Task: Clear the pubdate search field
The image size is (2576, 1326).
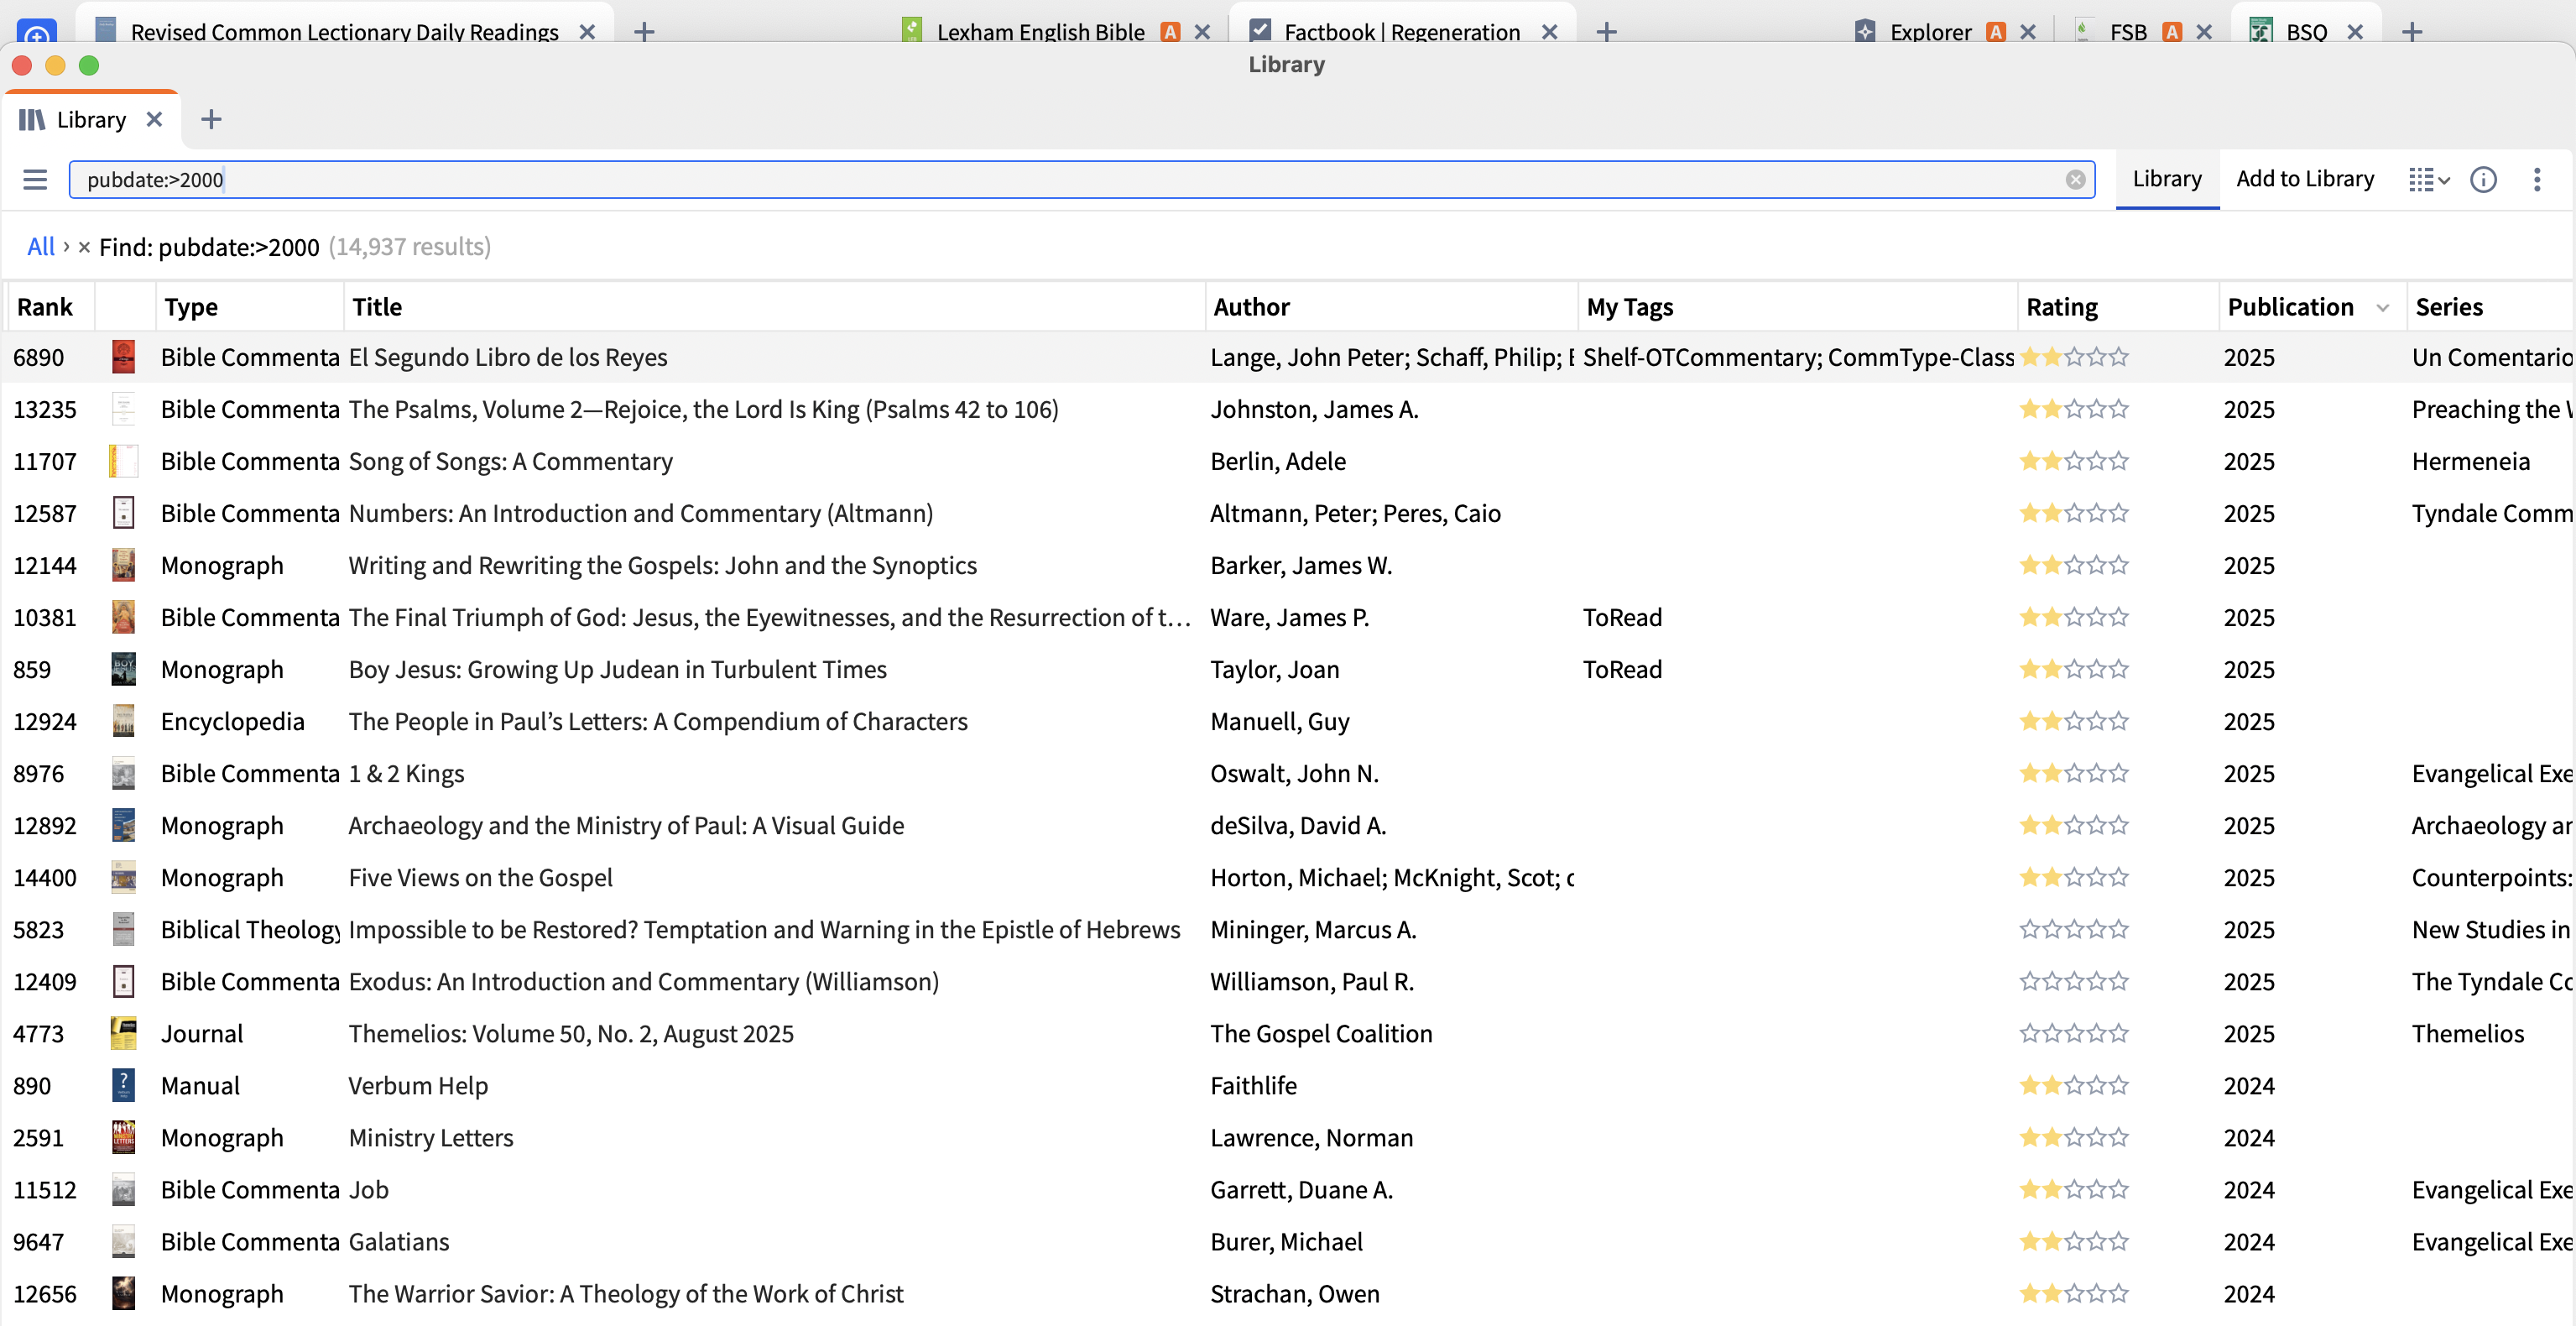Action: coord(2075,179)
